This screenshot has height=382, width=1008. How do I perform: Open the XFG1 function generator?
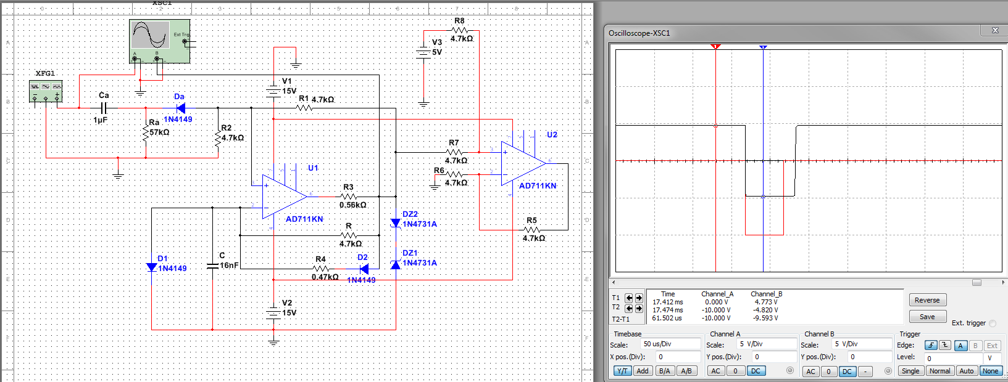pyautogui.click(x=46, y=91)
